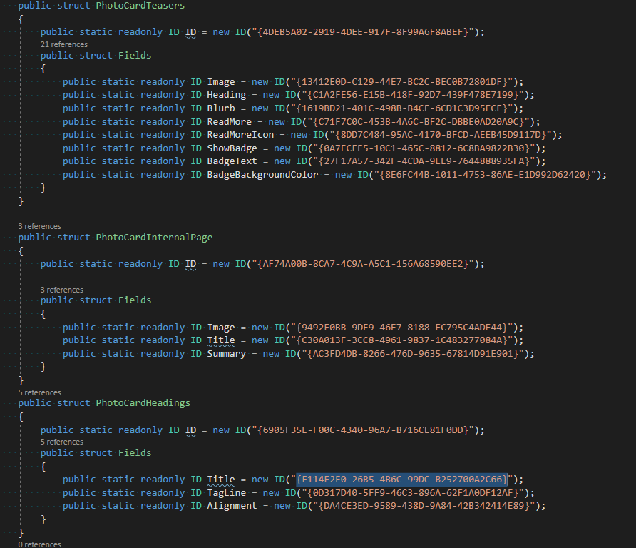Click the Alignment field name
Screen dimensions: 636x548
[232, 504]
